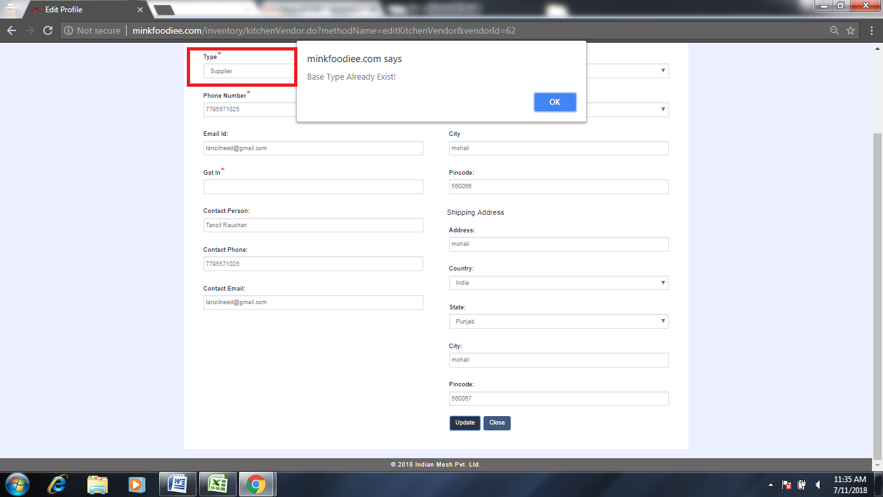Click the Phone Number input field

(x=250, y=109)
